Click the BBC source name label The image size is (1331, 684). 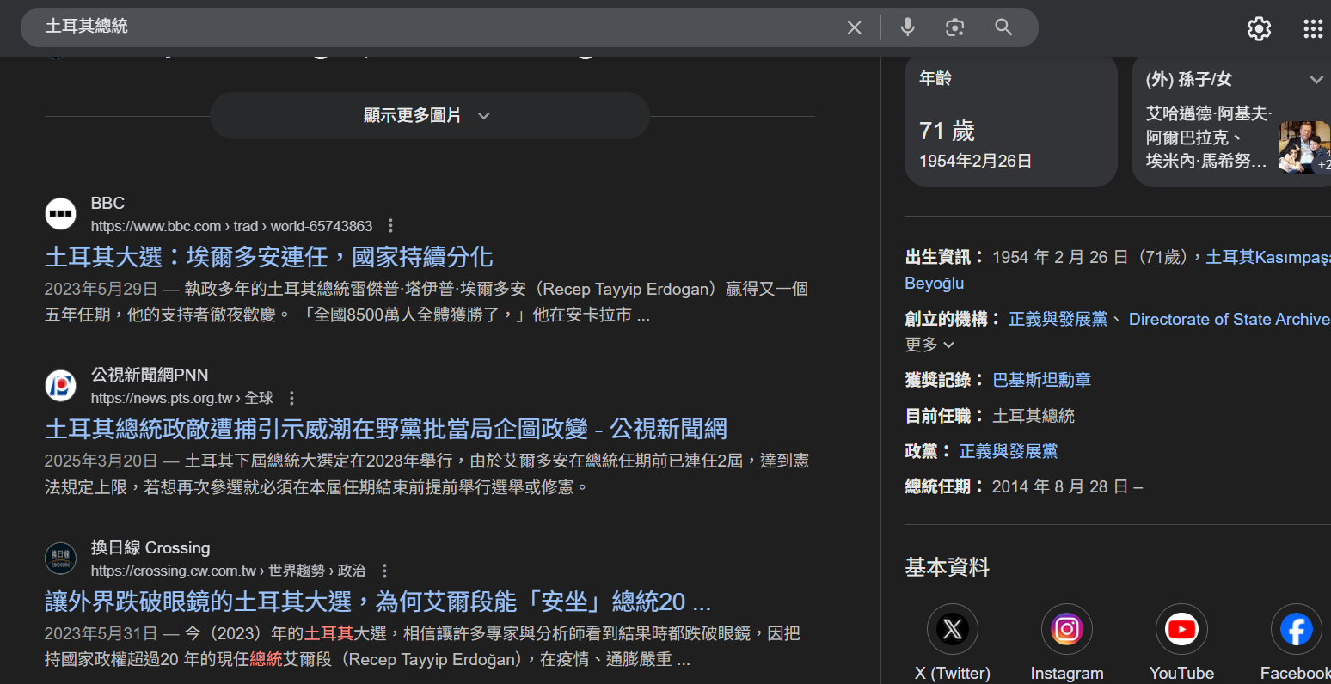tap(108, 204)
